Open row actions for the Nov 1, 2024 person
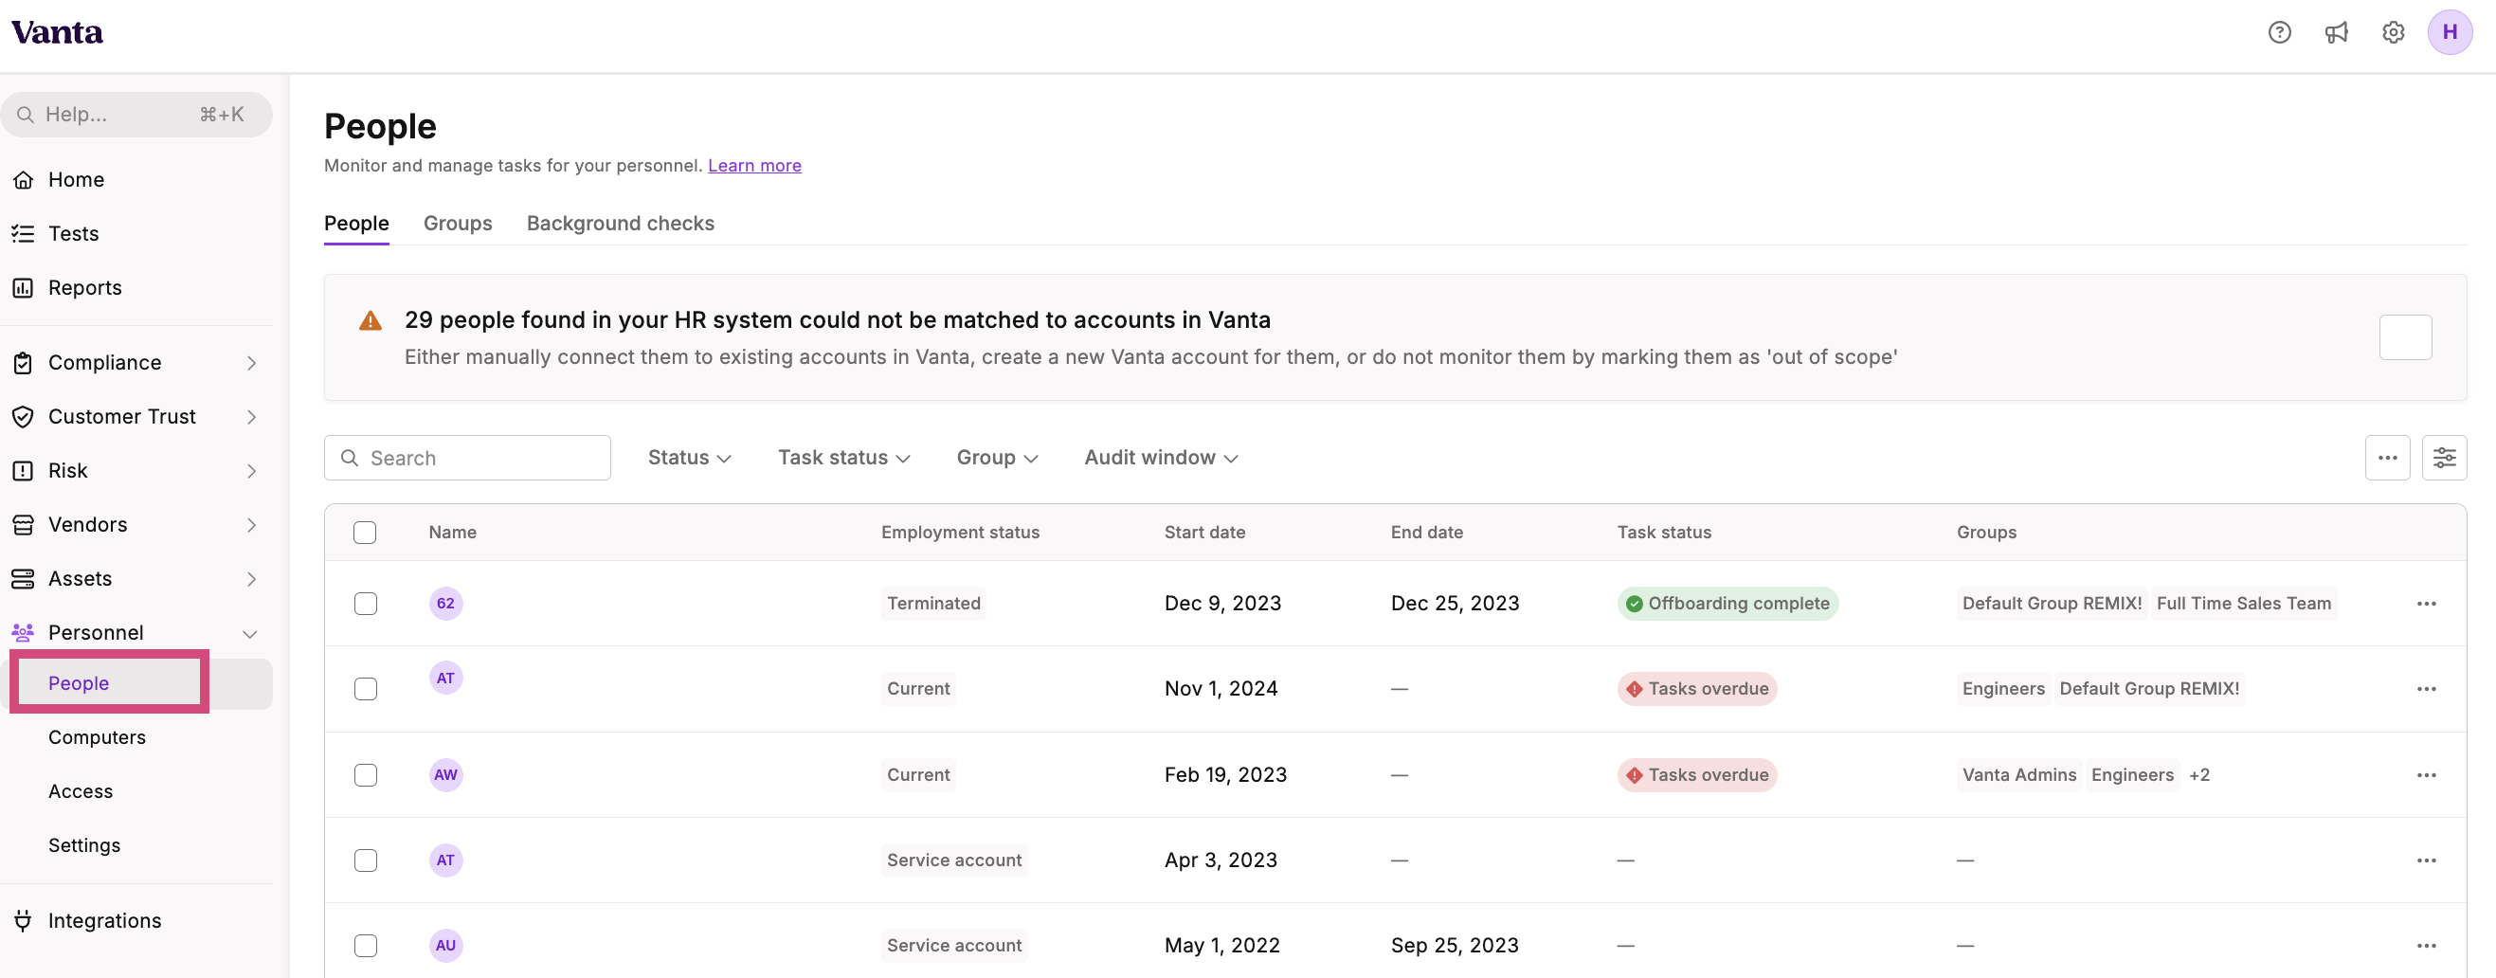This screenshot has width=2496, height=978. point(2426,688)
